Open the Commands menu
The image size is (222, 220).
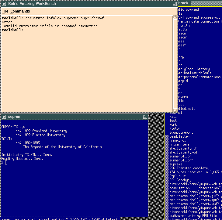pos(20,11)
